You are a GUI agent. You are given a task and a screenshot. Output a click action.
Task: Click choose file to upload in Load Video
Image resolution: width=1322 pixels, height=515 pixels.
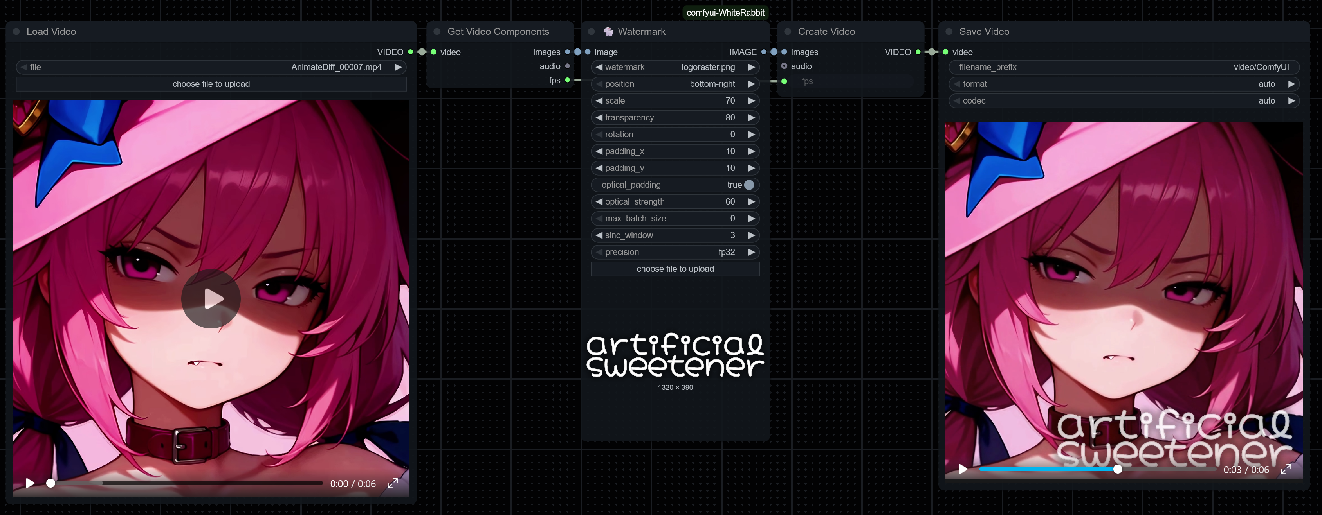(211, 84)
